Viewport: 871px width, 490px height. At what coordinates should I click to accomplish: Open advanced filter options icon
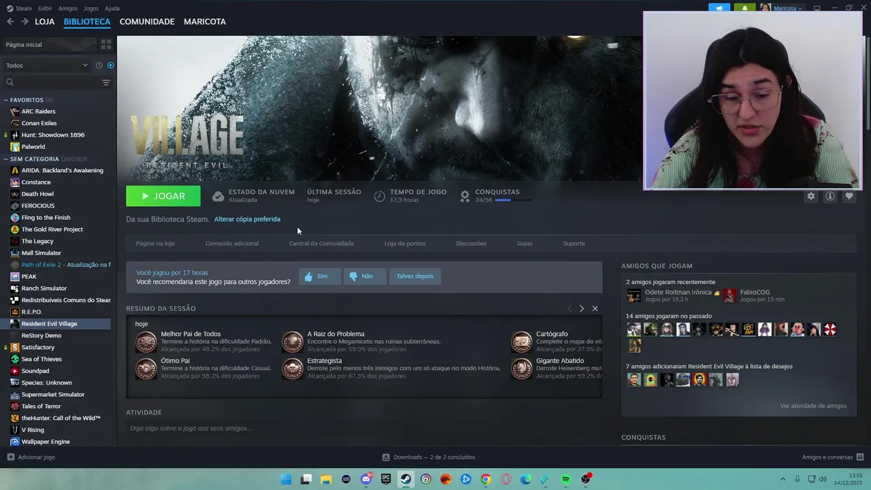[106, 82]
